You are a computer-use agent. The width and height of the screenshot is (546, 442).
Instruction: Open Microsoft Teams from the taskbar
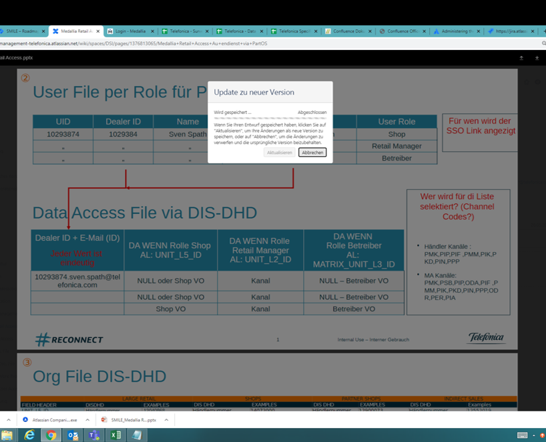94,435
